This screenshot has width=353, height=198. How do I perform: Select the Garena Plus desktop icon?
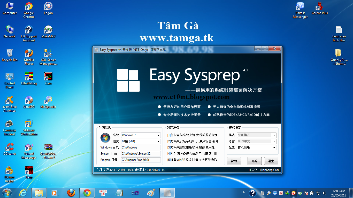320,9
